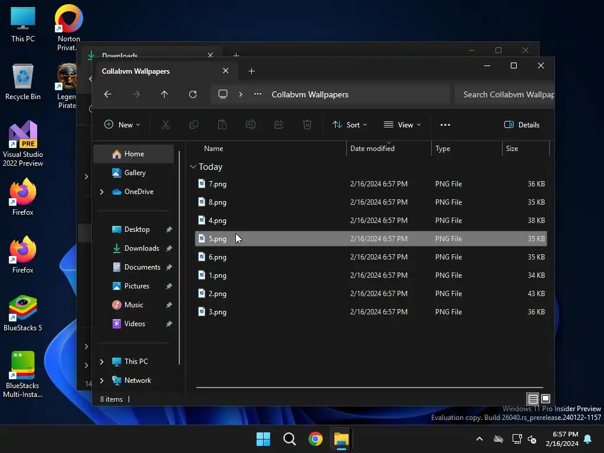
Task: Select the file 3.png
Action: (x=370, y=312)
